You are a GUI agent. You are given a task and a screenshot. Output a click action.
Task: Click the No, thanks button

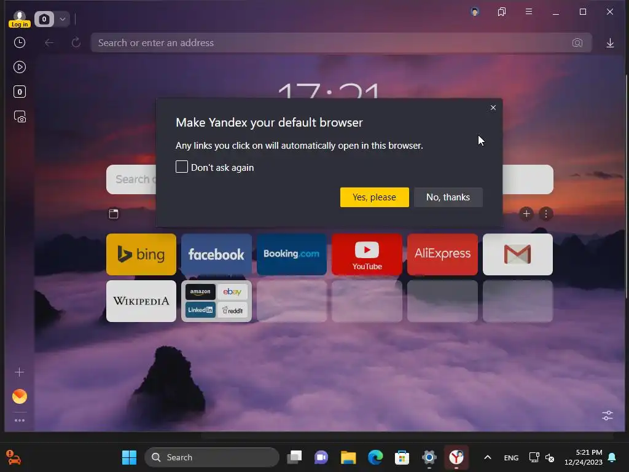448,197
